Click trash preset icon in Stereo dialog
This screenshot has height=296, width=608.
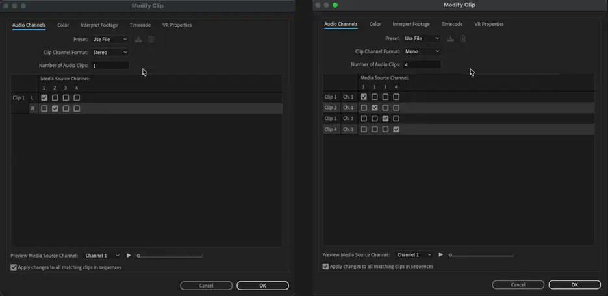151,40
